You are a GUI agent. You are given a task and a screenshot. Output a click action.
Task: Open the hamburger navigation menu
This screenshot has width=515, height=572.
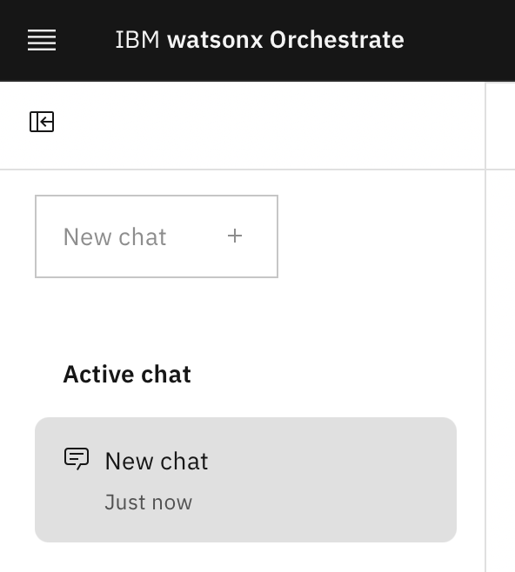[42, 40]
